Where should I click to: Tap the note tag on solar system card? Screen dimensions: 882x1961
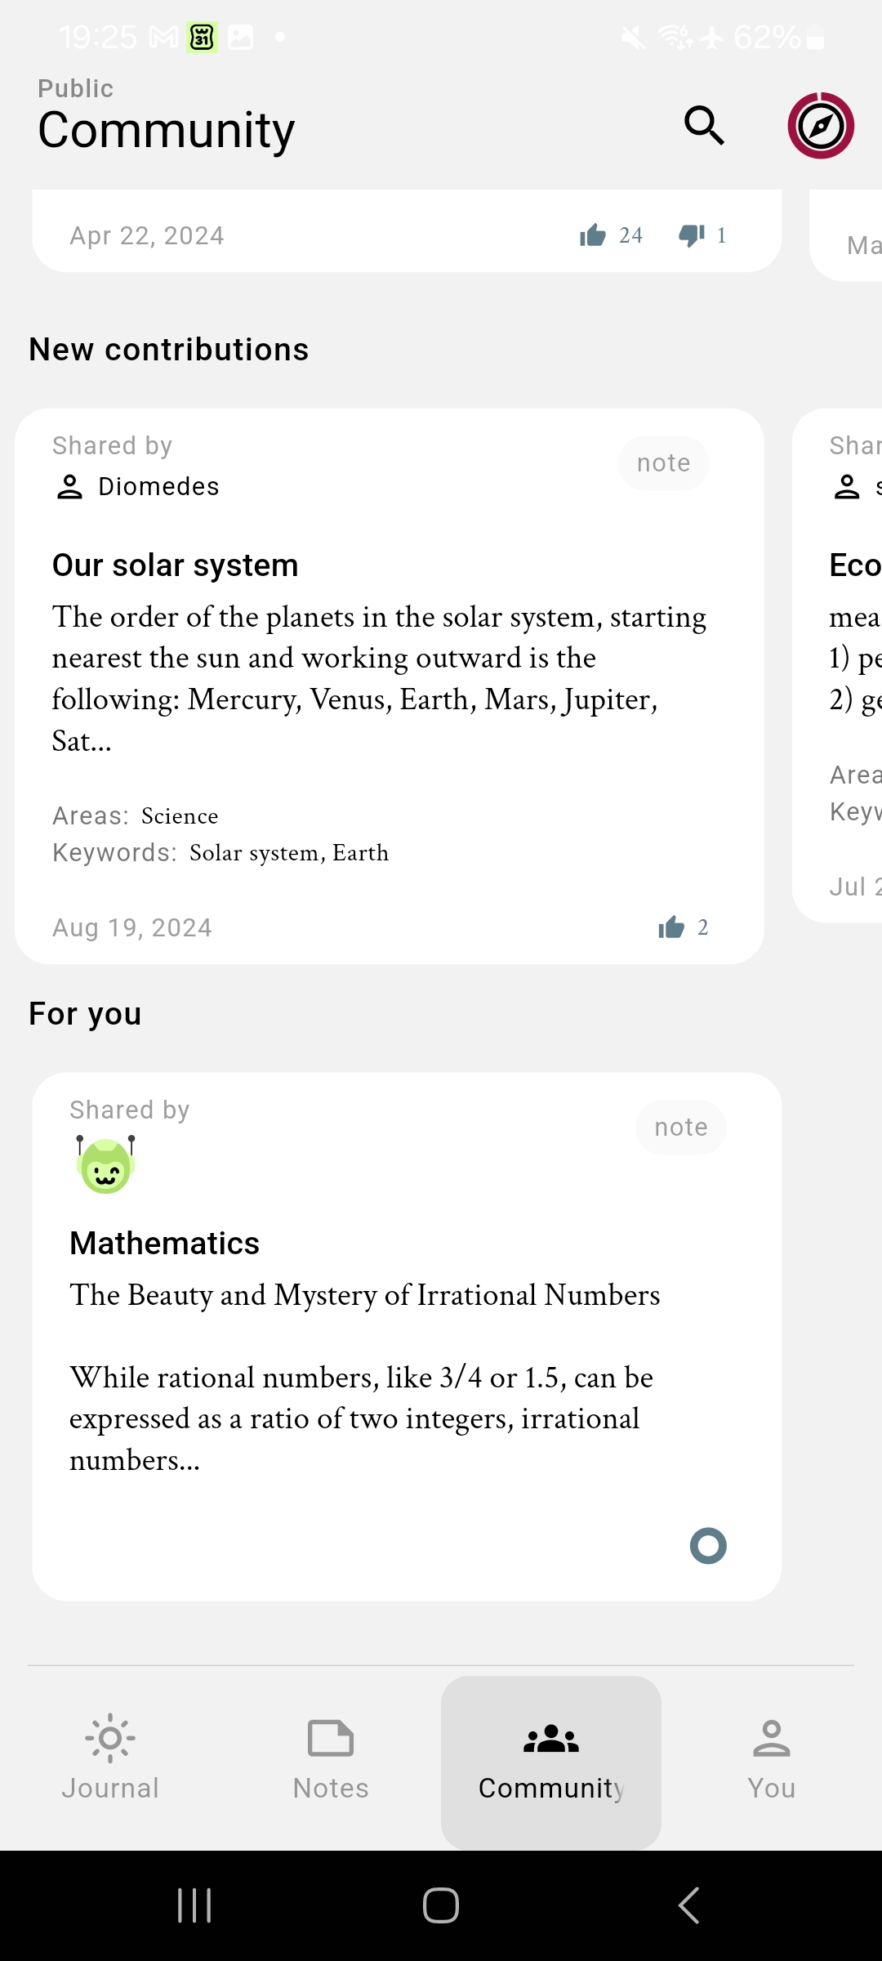point(663,463)
